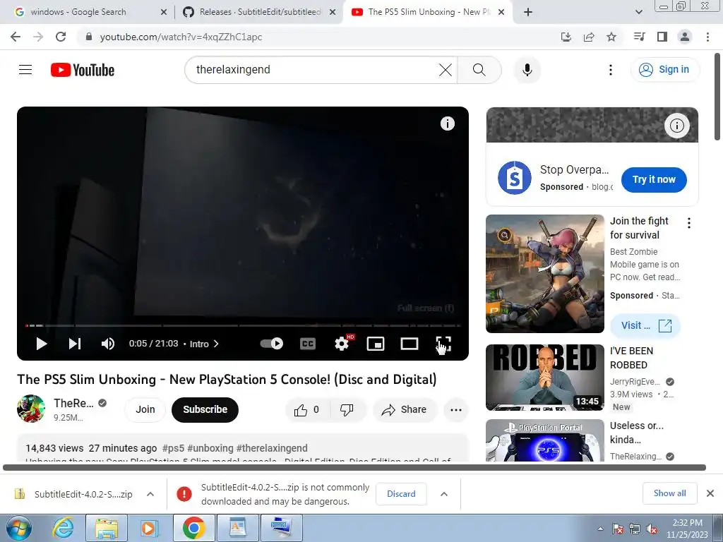The image size is (723, 542).
Task: Play the PS5 Slim Unboxing video
Action: (x=42, y=344)
